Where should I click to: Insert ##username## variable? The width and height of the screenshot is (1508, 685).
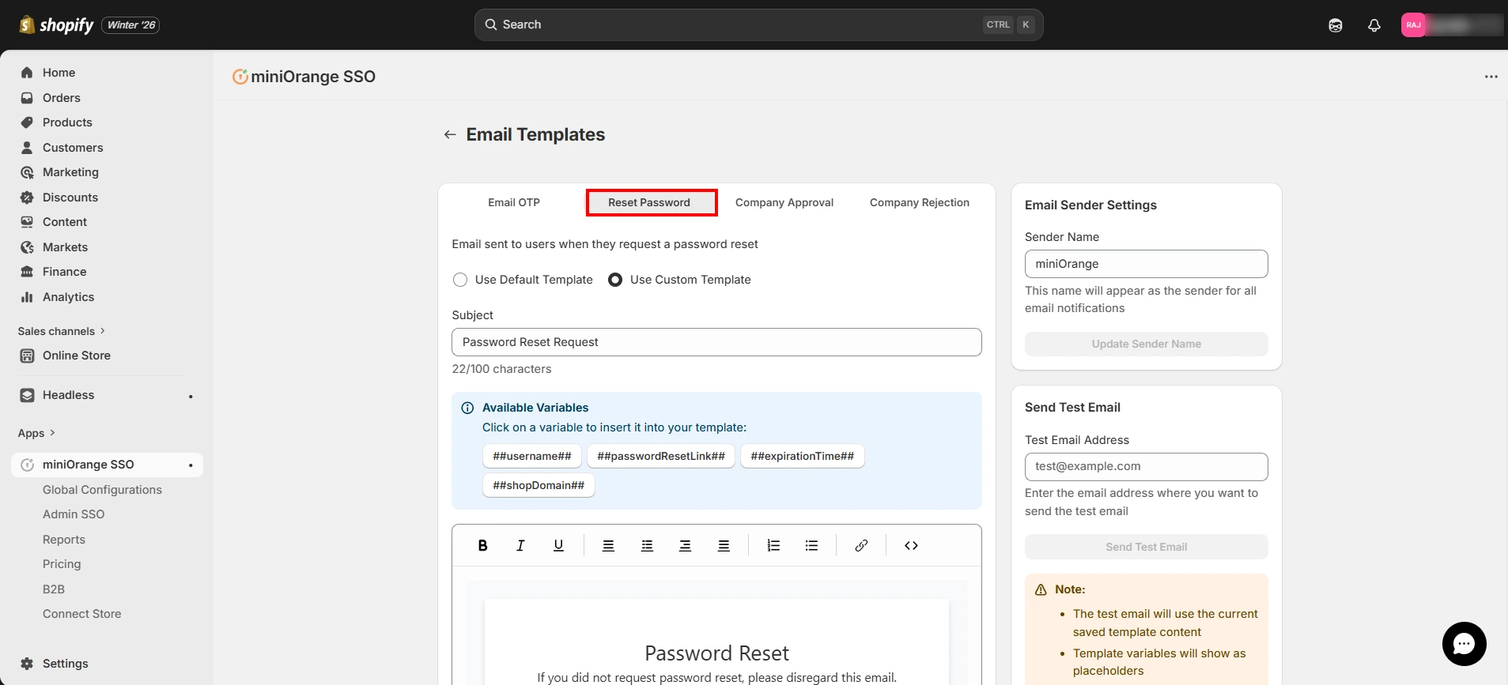(x=532, y=456)
